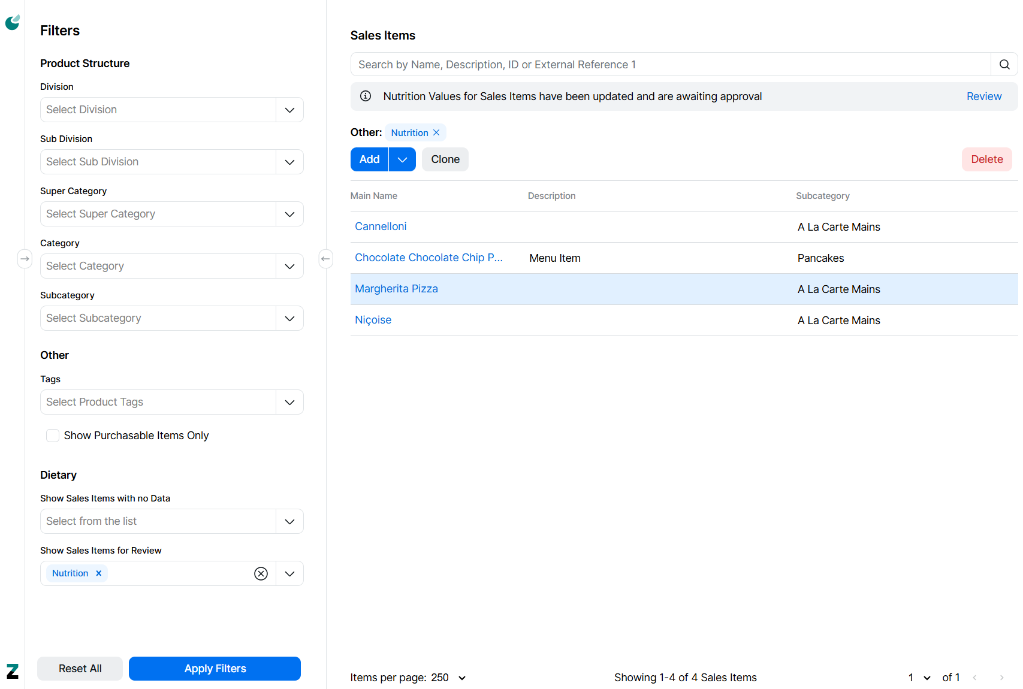This screenshot has width=1023, height=689.
Task: Click the search magnifier icon
Action: (x=1004, y=65)
